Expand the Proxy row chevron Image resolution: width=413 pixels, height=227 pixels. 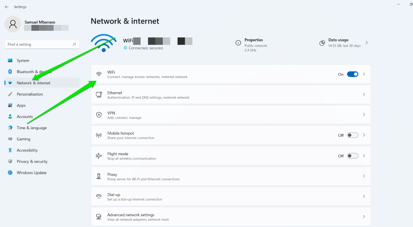click(x=364, y=176)
